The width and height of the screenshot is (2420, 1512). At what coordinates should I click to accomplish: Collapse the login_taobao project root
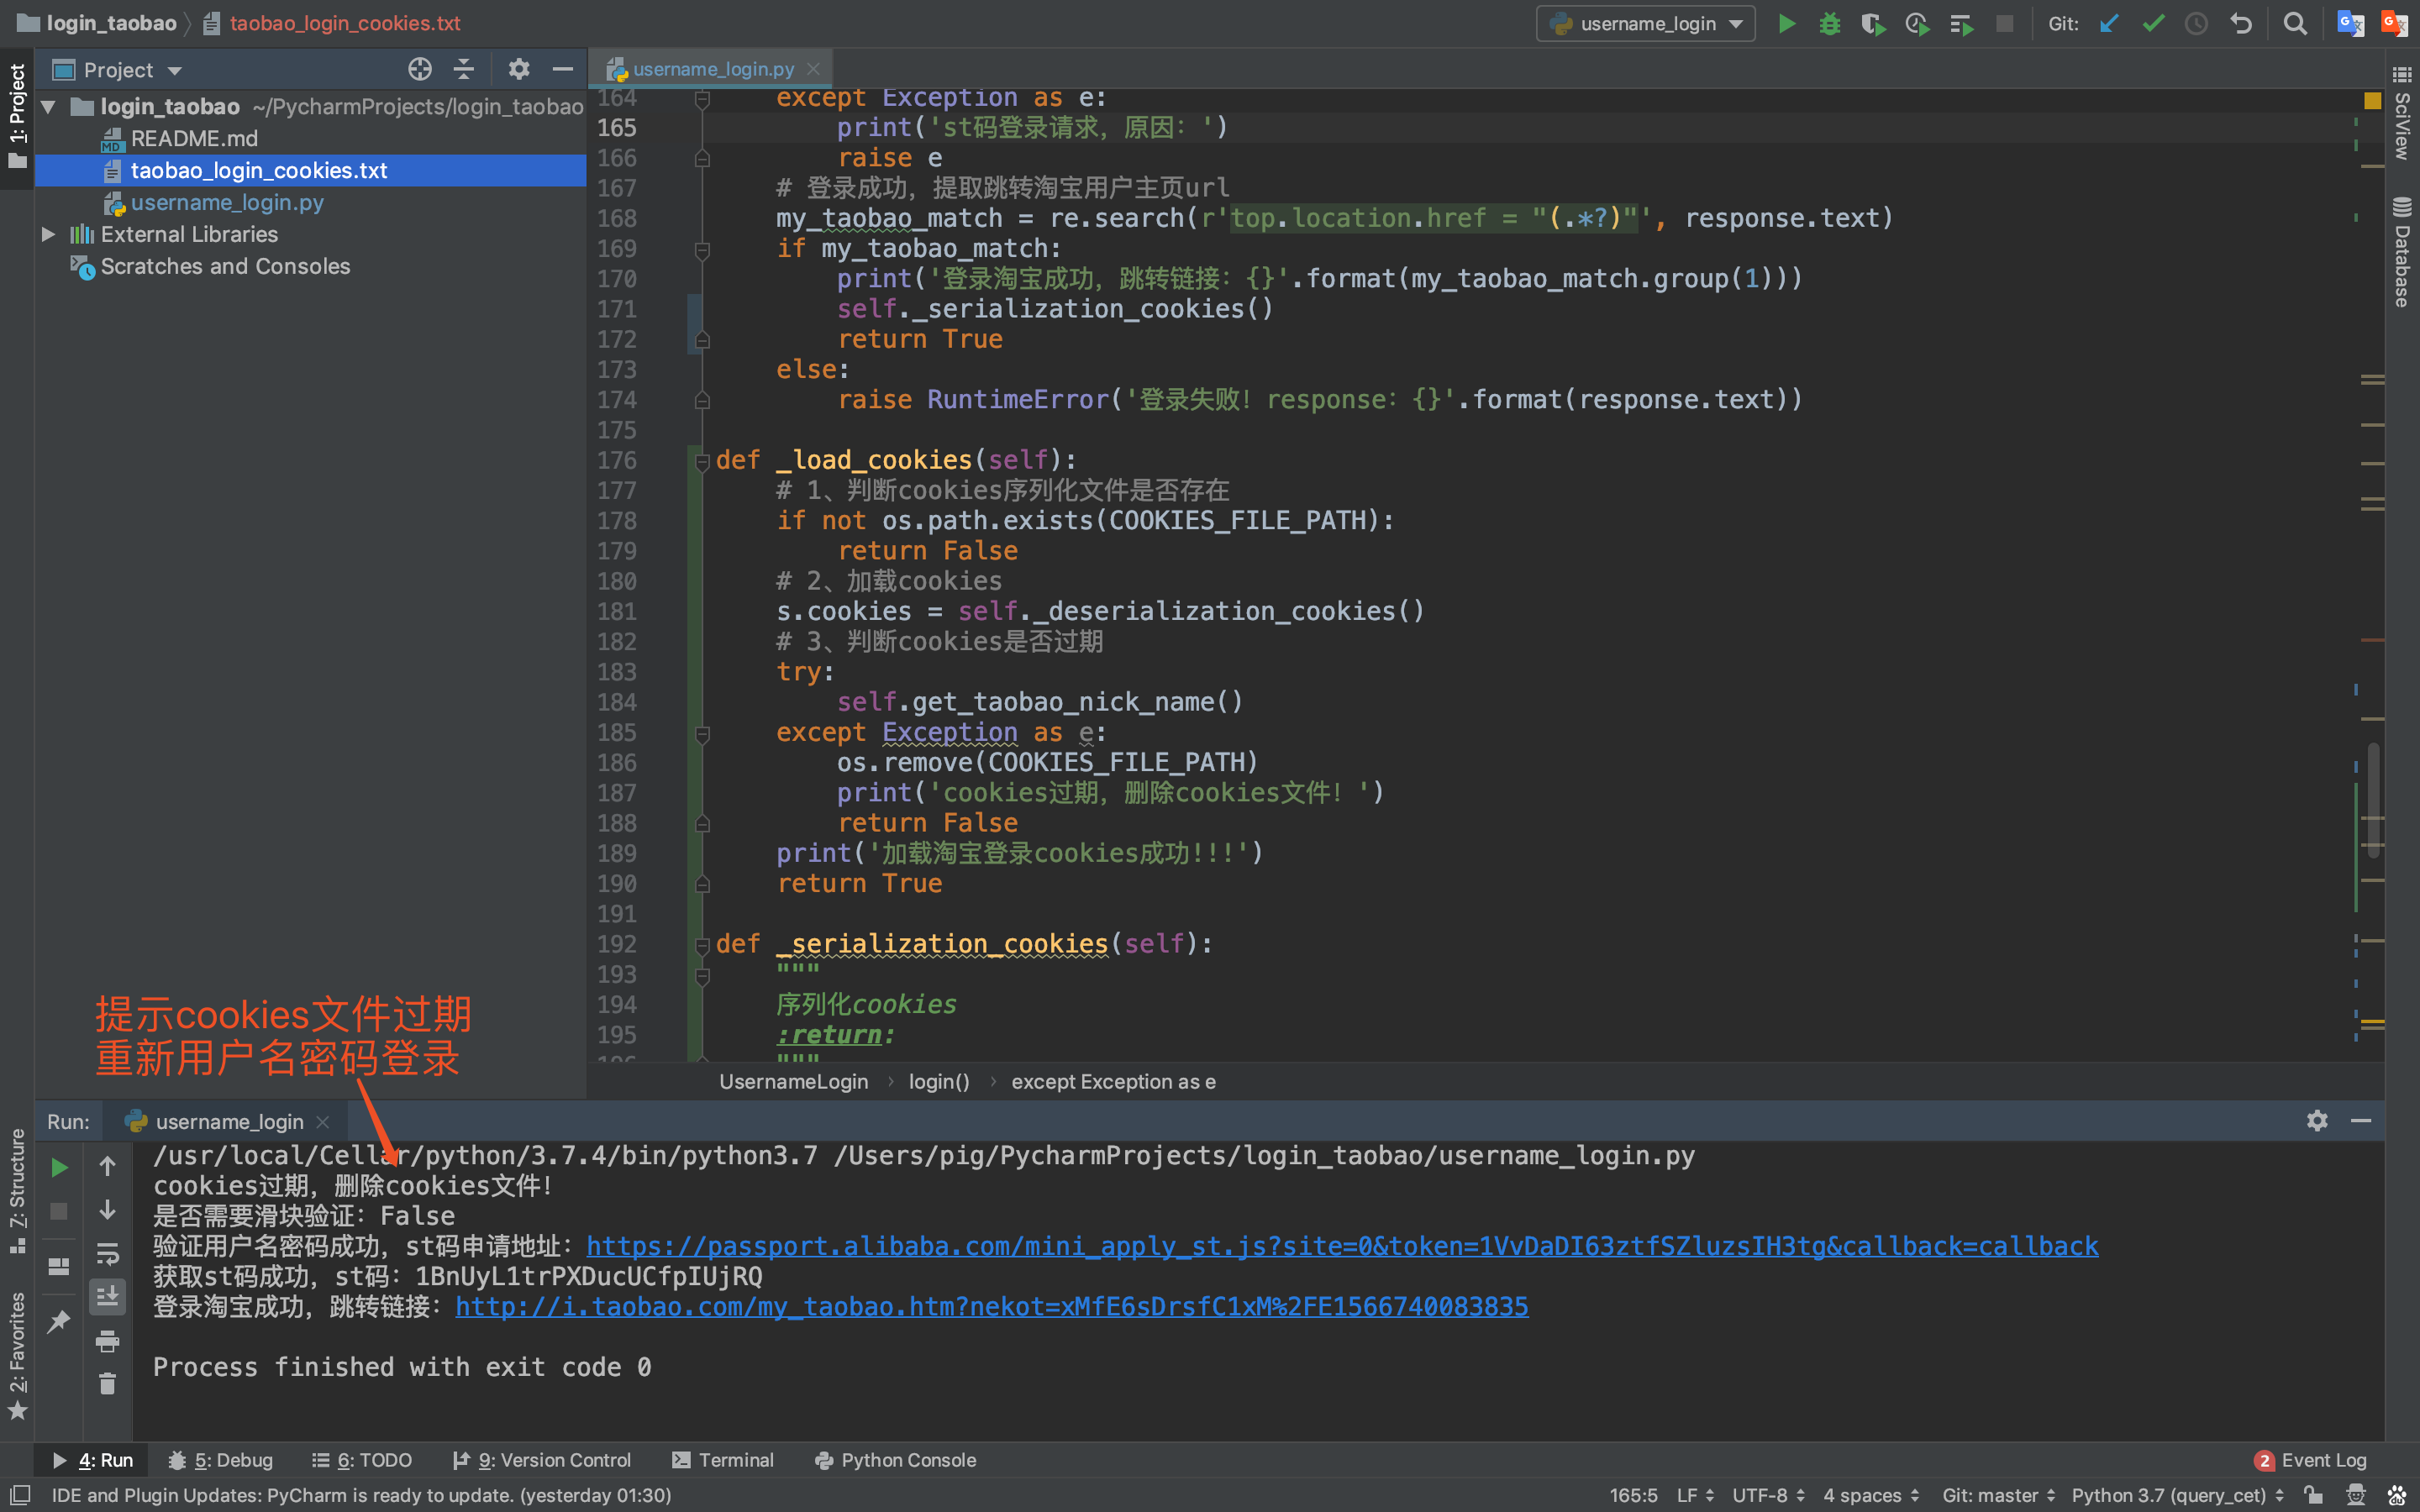47,106
